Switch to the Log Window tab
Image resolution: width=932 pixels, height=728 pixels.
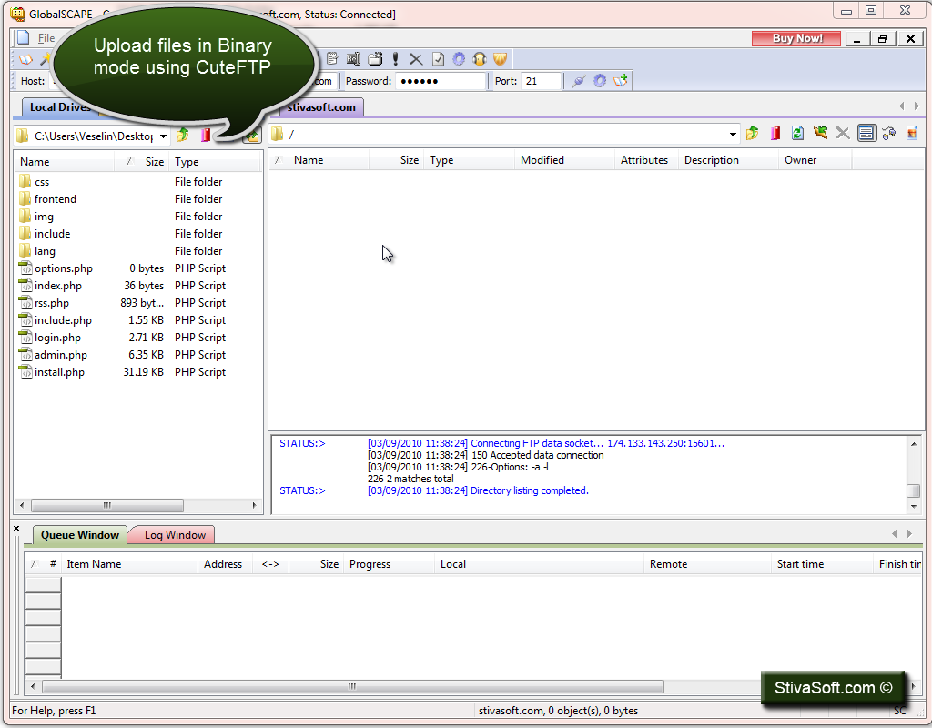pos(174,535)
